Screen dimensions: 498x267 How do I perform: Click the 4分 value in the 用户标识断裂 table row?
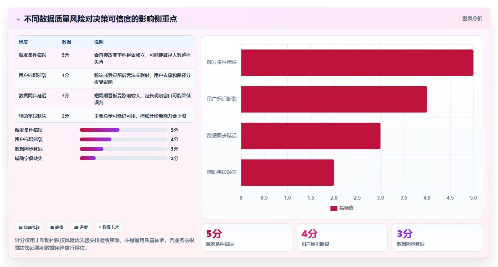66,75
